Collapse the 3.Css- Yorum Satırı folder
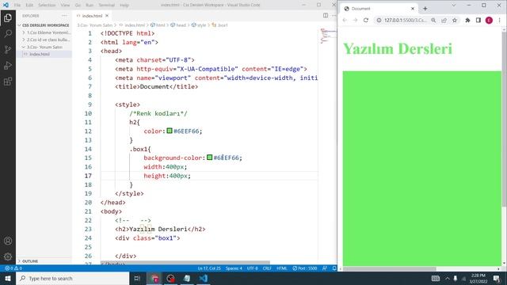Screen dimensions: 507x285 [x=44, y=47]
